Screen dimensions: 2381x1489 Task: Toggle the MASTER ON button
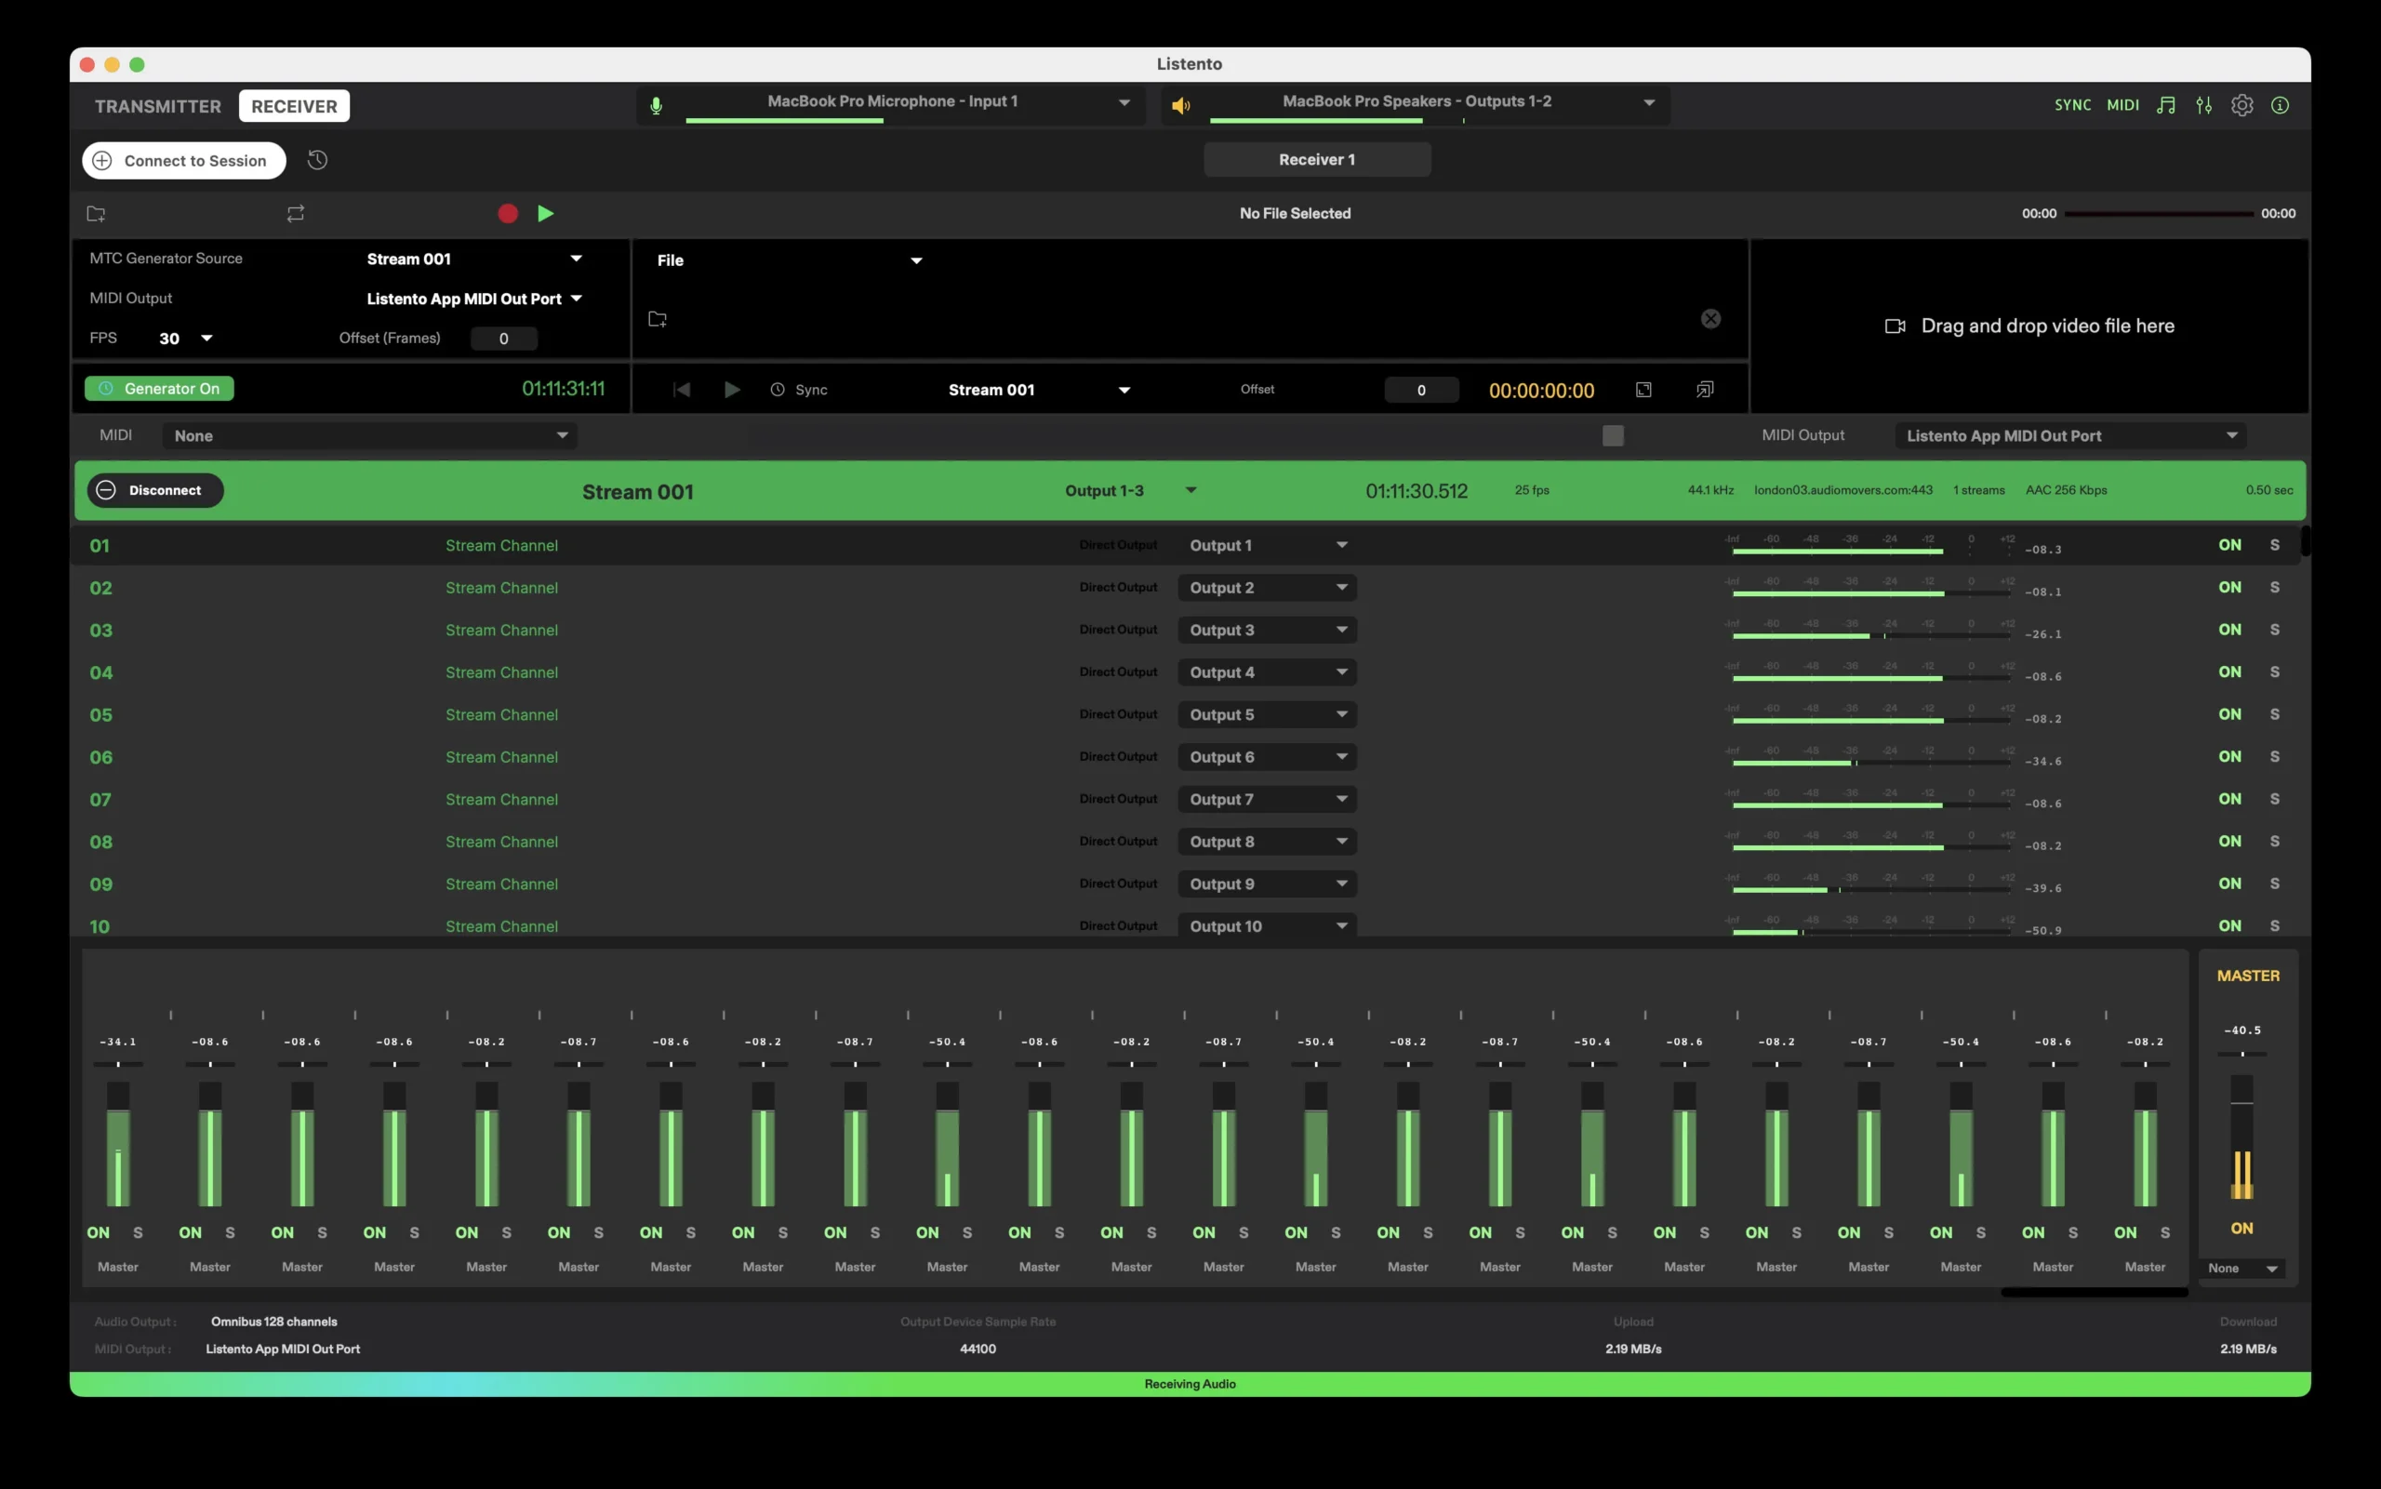[x=2241, y=1228]
